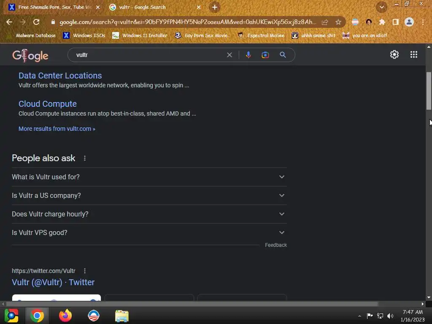Reload the current page
Viewport: 432px width, 324px height.
click(36, 22)
